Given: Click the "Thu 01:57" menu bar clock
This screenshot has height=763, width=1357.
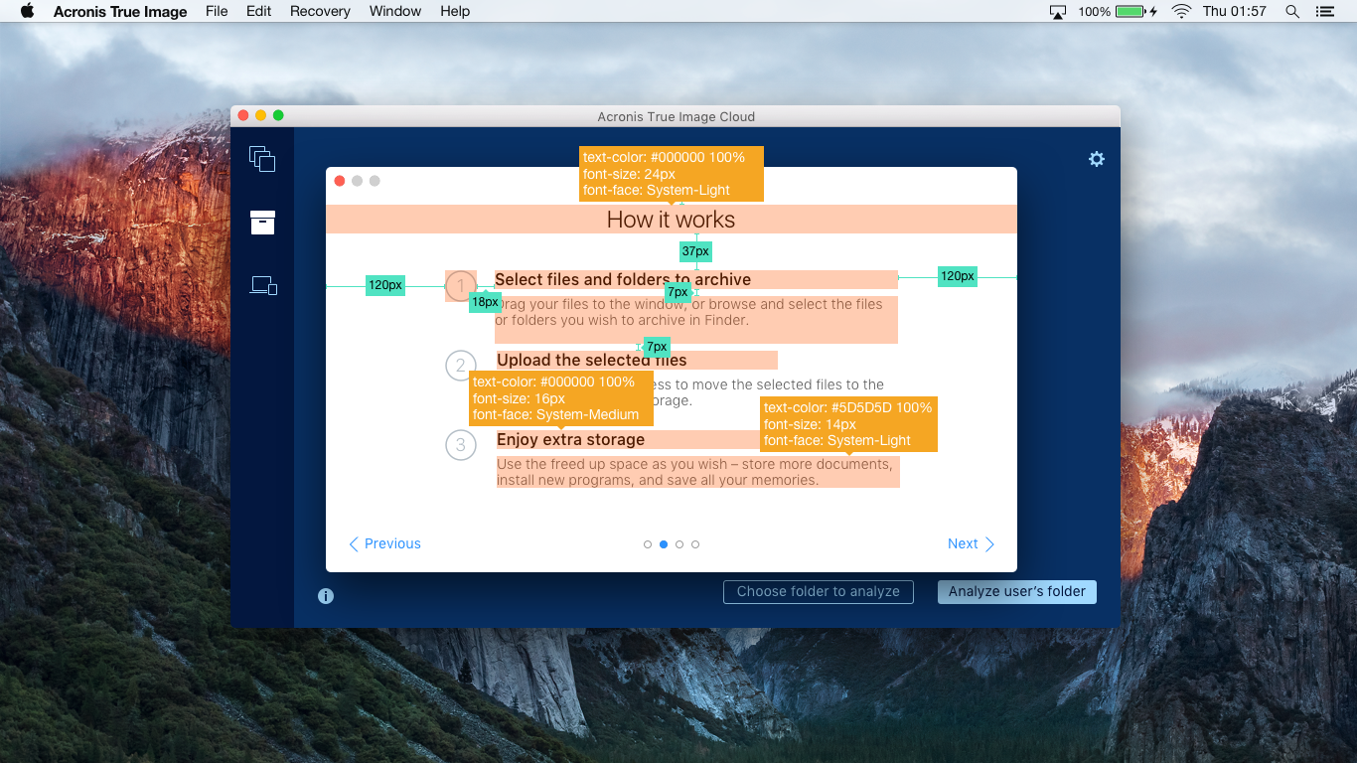Looking at the screenshot, I should tap(1235, 11).
